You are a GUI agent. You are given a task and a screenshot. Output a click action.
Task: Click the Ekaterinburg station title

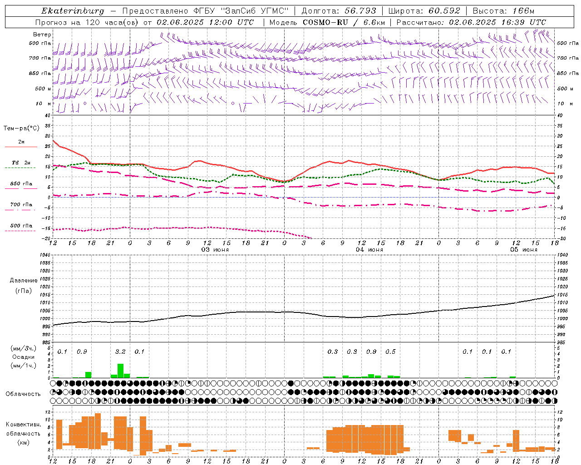(x=73, y=11)
